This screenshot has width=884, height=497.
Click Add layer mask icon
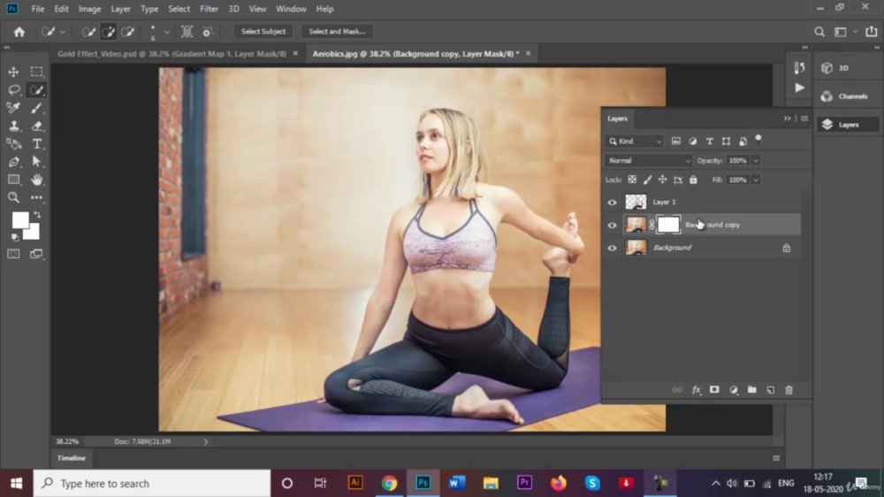point(714,390)
